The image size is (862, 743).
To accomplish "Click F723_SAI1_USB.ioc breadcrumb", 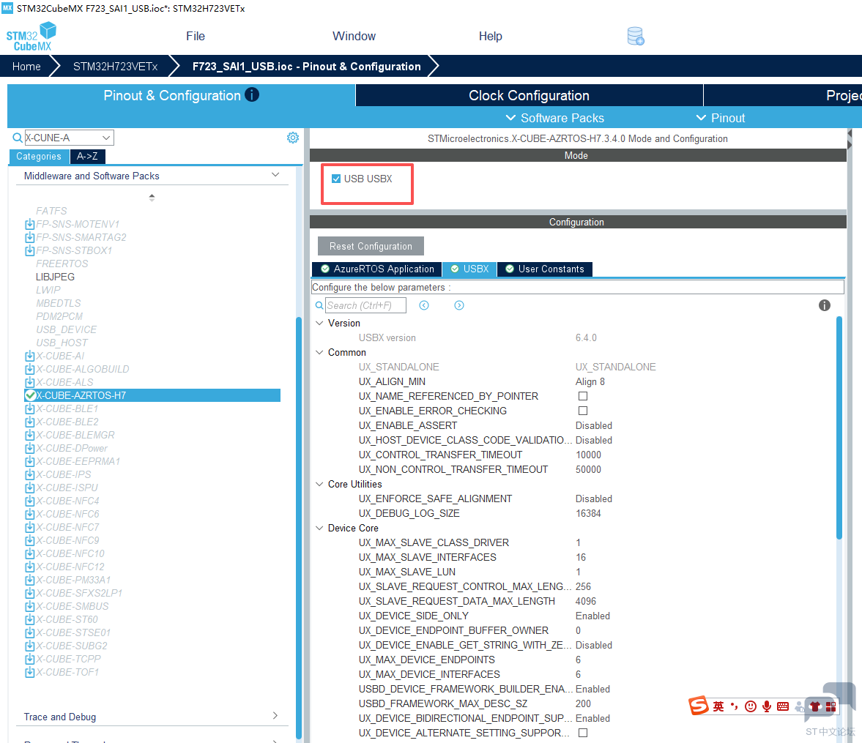I will pos(306,67).
